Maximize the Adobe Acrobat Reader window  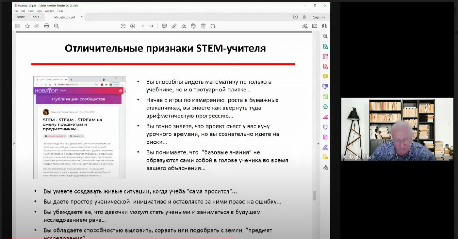(315, 6)
